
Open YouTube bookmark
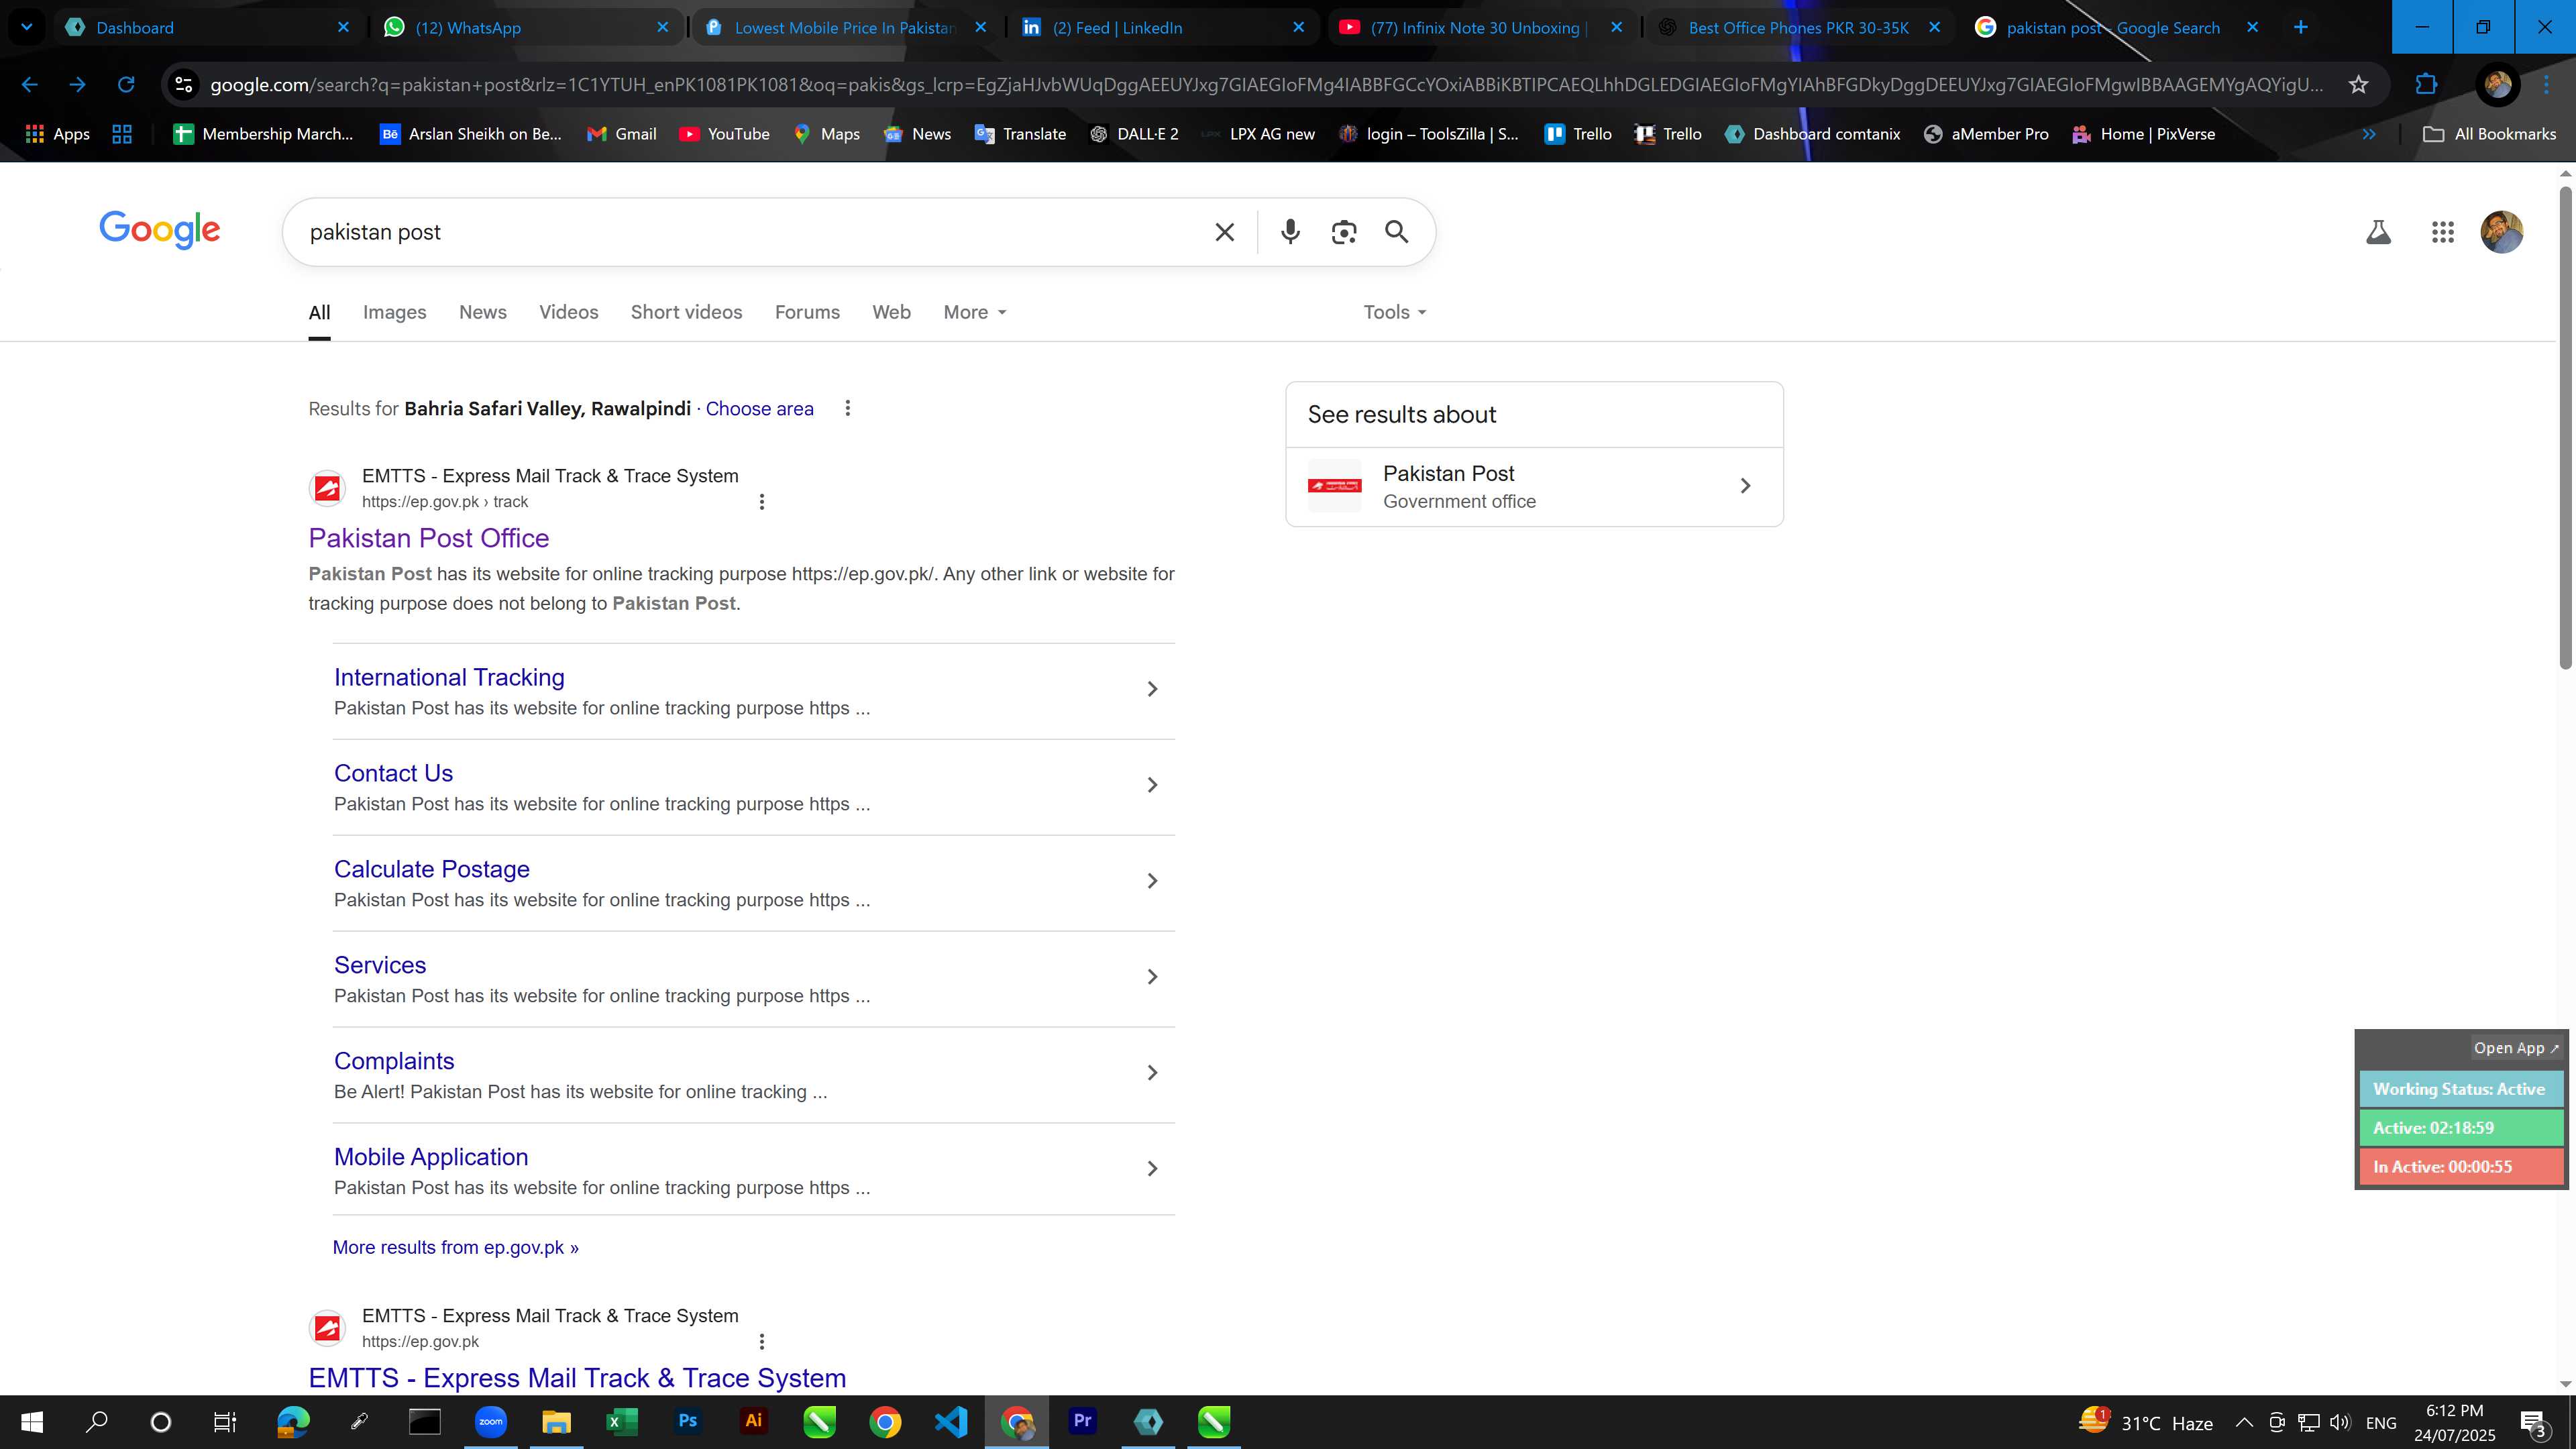(x=724, y=133)
